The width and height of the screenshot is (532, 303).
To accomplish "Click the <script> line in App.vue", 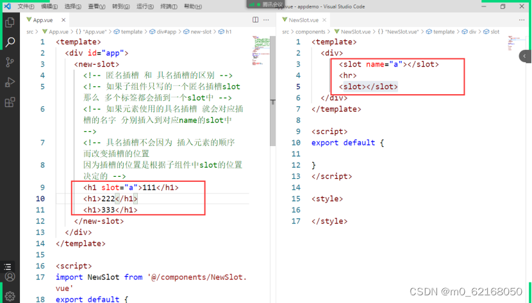I will point(74,266).
